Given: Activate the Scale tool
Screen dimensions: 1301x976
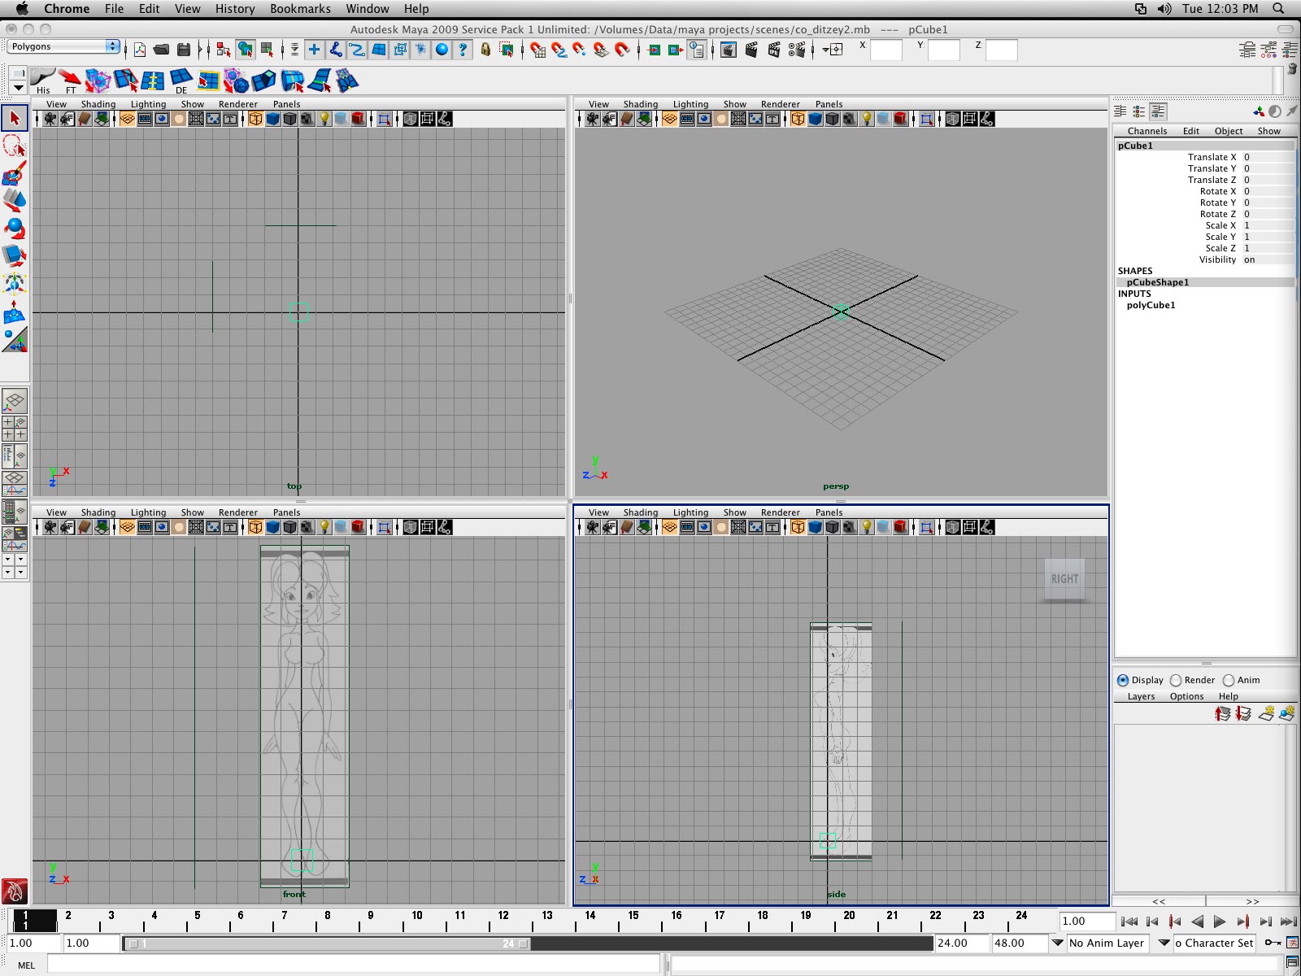Looking at the screenshot, I should [x=14, y=256].
